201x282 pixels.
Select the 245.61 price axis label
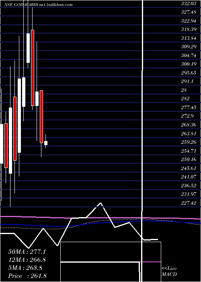coord(189,168)
